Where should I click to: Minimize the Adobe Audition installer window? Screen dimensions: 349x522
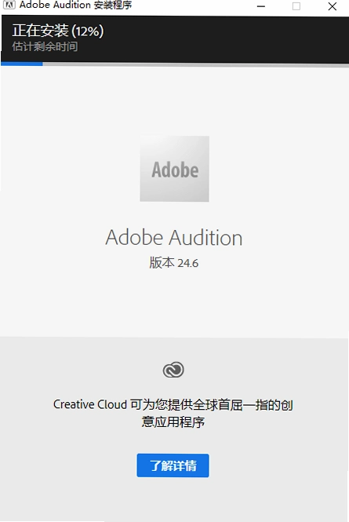pyautogui.click(x=261, y=6)
